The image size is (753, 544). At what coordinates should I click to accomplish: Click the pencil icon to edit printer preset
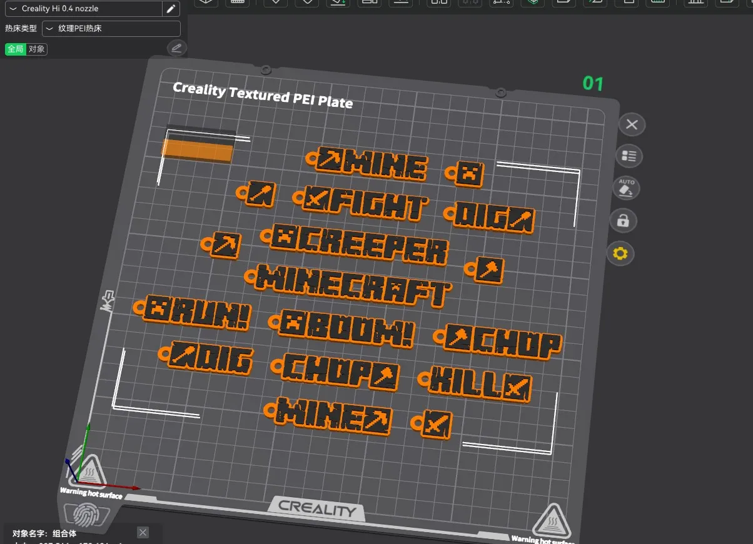(x=171, y=9)
